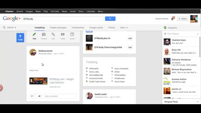Switch to the Photos search tab

(x=112, y=28)
